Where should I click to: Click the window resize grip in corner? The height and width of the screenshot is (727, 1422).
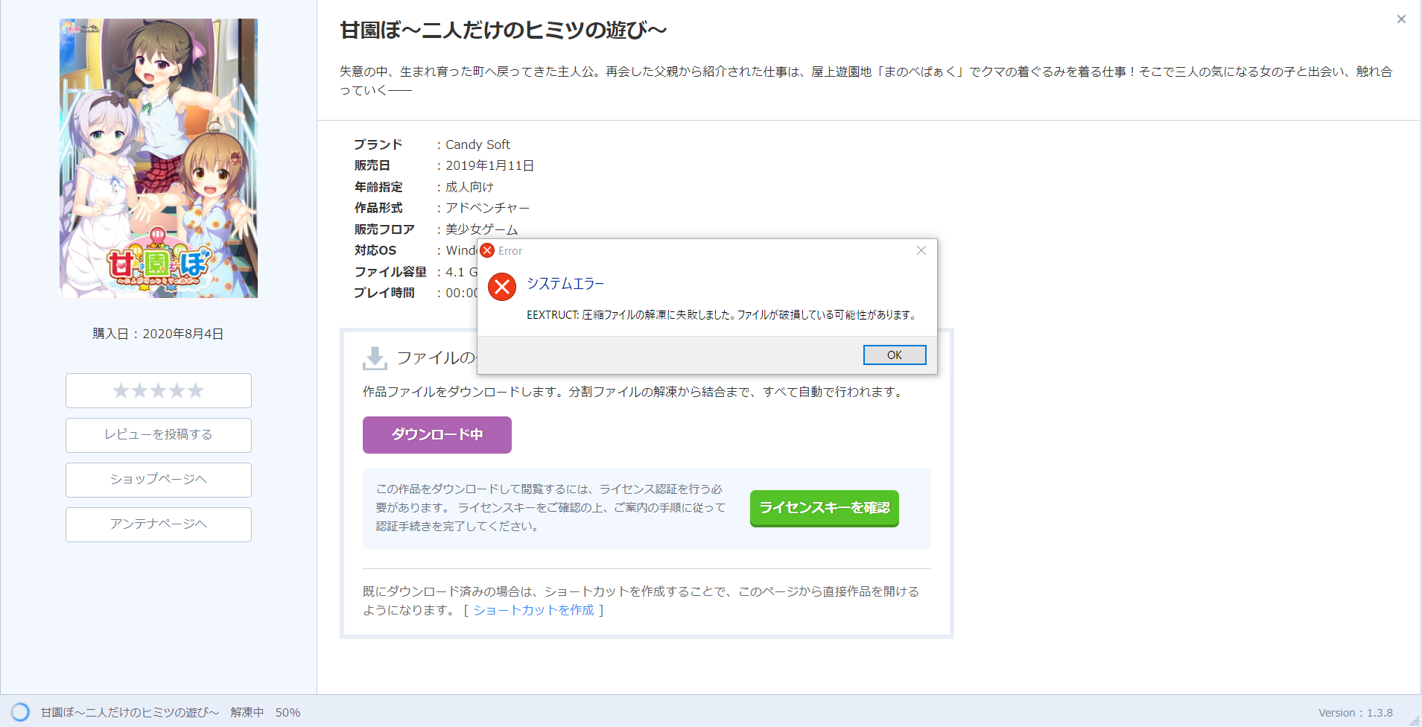coord(1414,720)
